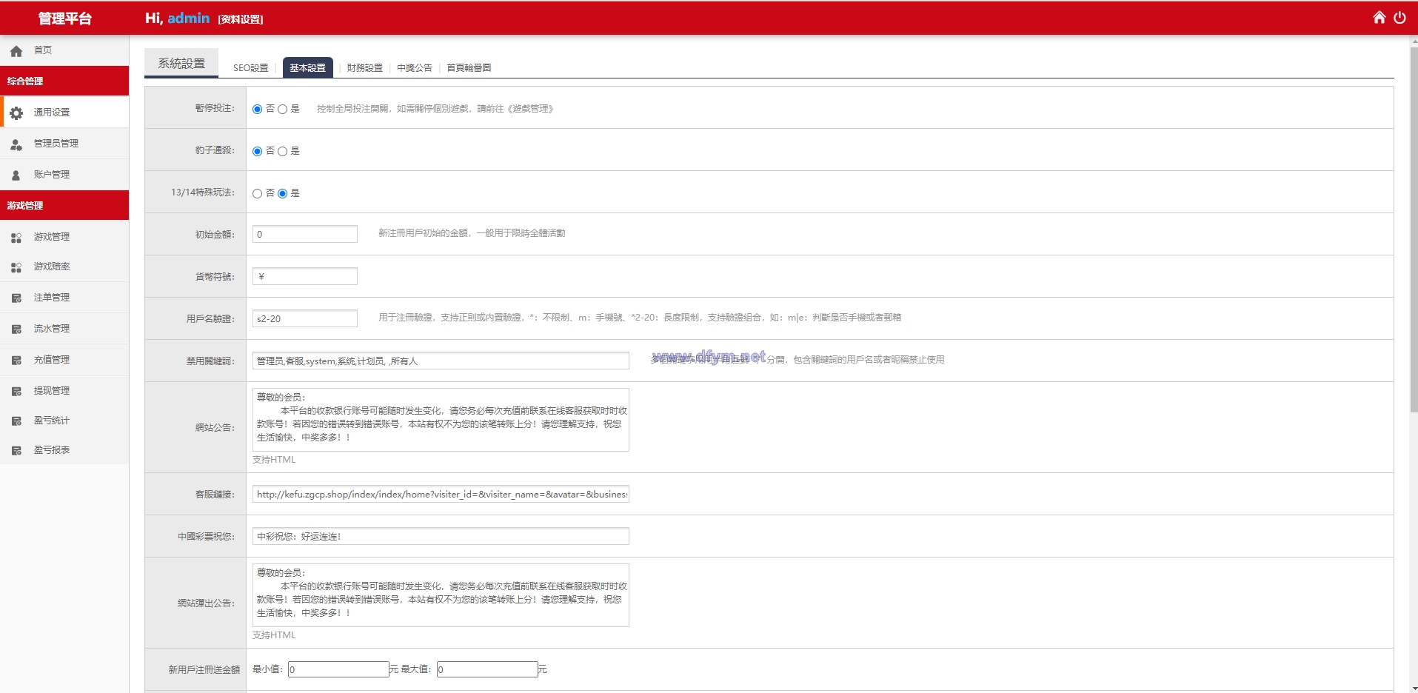Open 管理员管理 in the sidebar
The width and height of the screenshot is (1418, 693).
pyautogui.click(x=64, y=143)
